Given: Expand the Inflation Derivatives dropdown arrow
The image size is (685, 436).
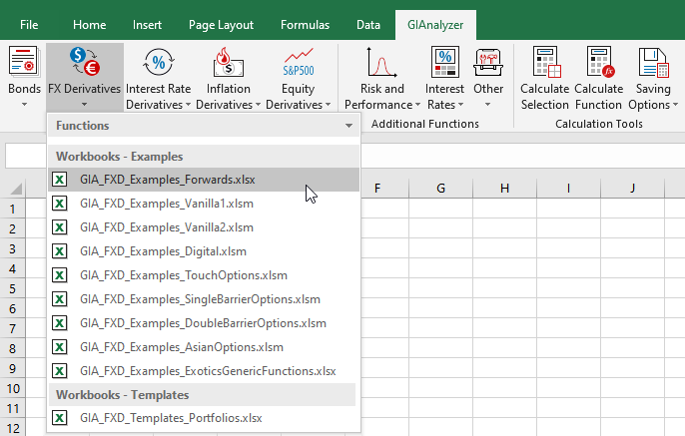Looking at the screenshot, I should (258, 105).
